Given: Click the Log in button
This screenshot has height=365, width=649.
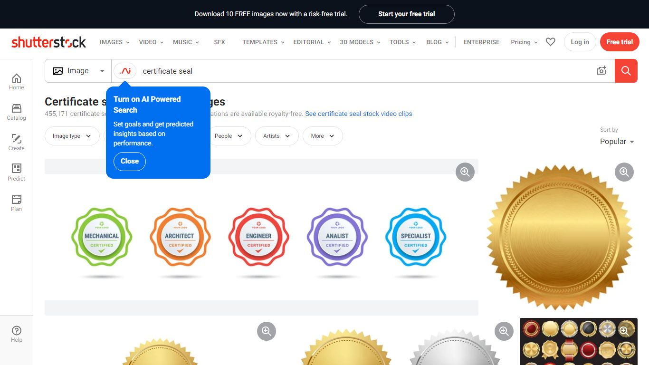Looking at the screenshot, I should tap(580, 42).
